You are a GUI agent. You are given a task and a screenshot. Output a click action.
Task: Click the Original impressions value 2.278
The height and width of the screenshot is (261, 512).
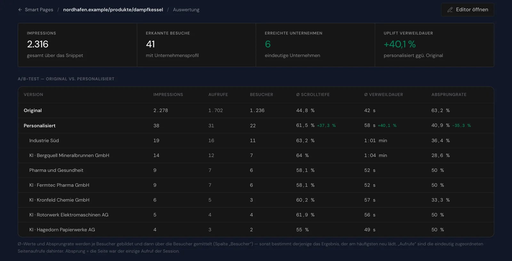(161, 110)
